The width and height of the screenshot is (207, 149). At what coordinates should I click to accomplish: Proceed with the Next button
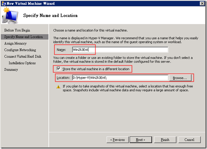click(x=141, y=140)
